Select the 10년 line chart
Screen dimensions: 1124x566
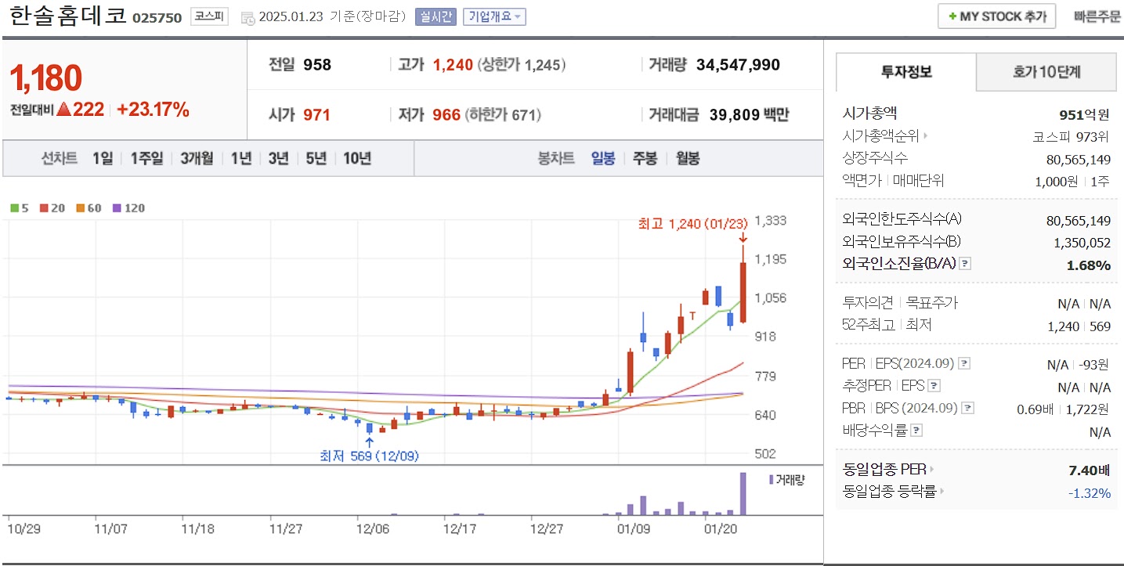pos(357,158)
